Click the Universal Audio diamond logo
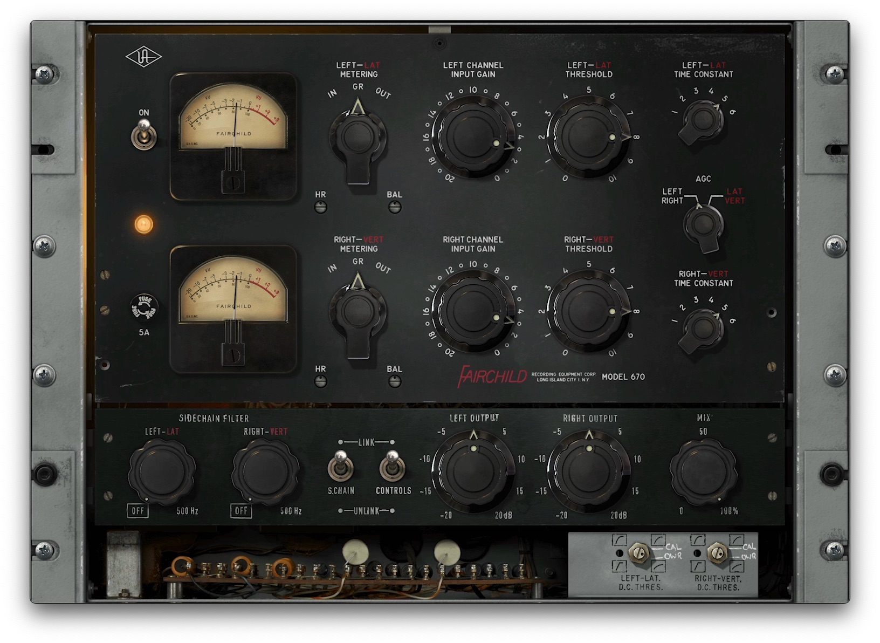Screen dimensions: 880x643 pos(143,57)
